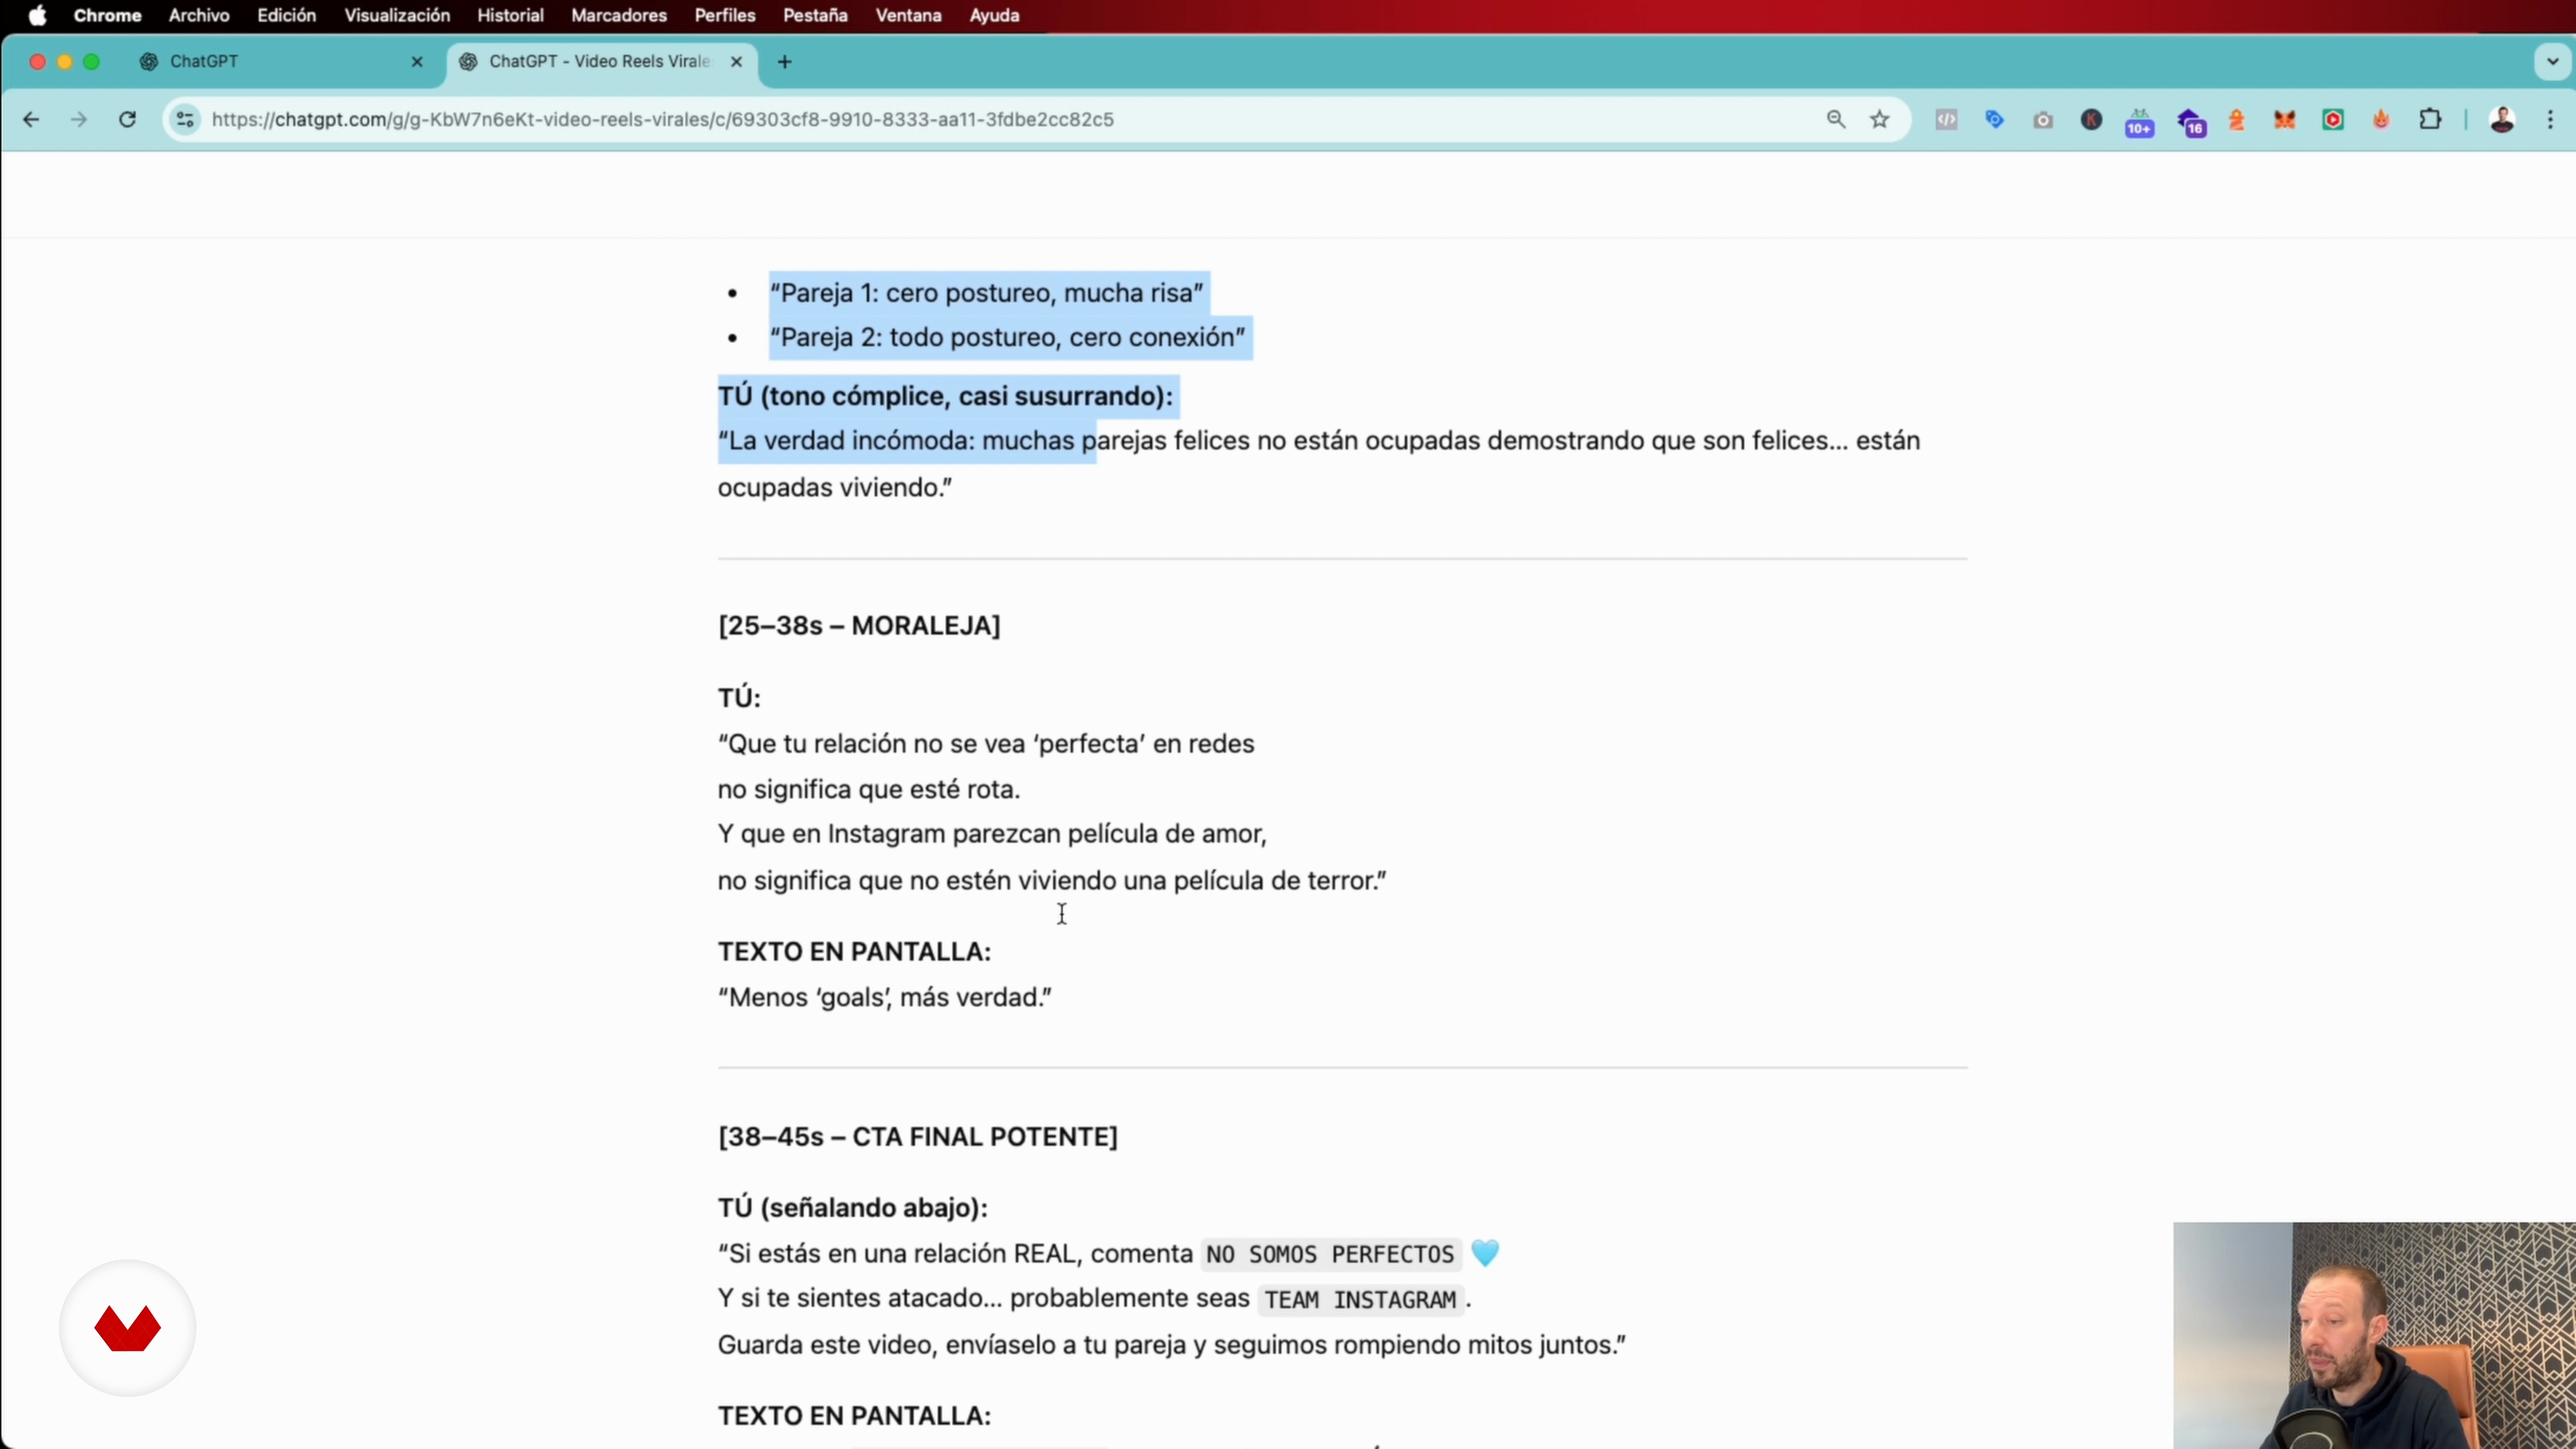Open the zoom magnifier in address bar
Viewport: 2576px width, 1449px height.
click(1836, 120)
